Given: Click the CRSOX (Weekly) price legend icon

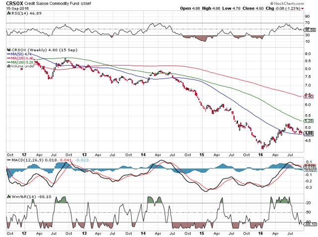Looking at the screenshot, I should (x=9, y=50).
